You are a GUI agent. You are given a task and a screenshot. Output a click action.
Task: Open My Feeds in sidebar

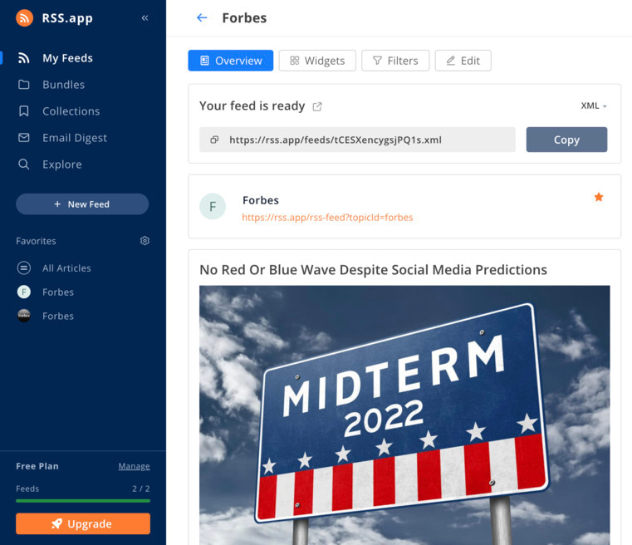click(x=67, y=58)
